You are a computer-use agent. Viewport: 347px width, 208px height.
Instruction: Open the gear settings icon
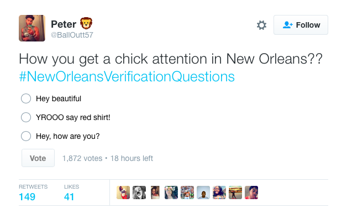261,25
